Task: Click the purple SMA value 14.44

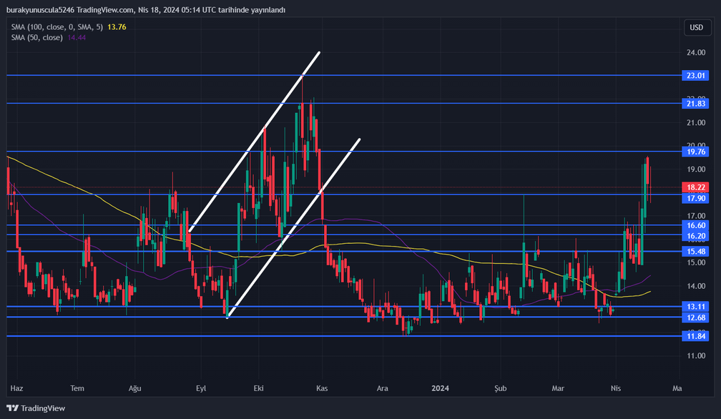Action: tap(77, 36)
